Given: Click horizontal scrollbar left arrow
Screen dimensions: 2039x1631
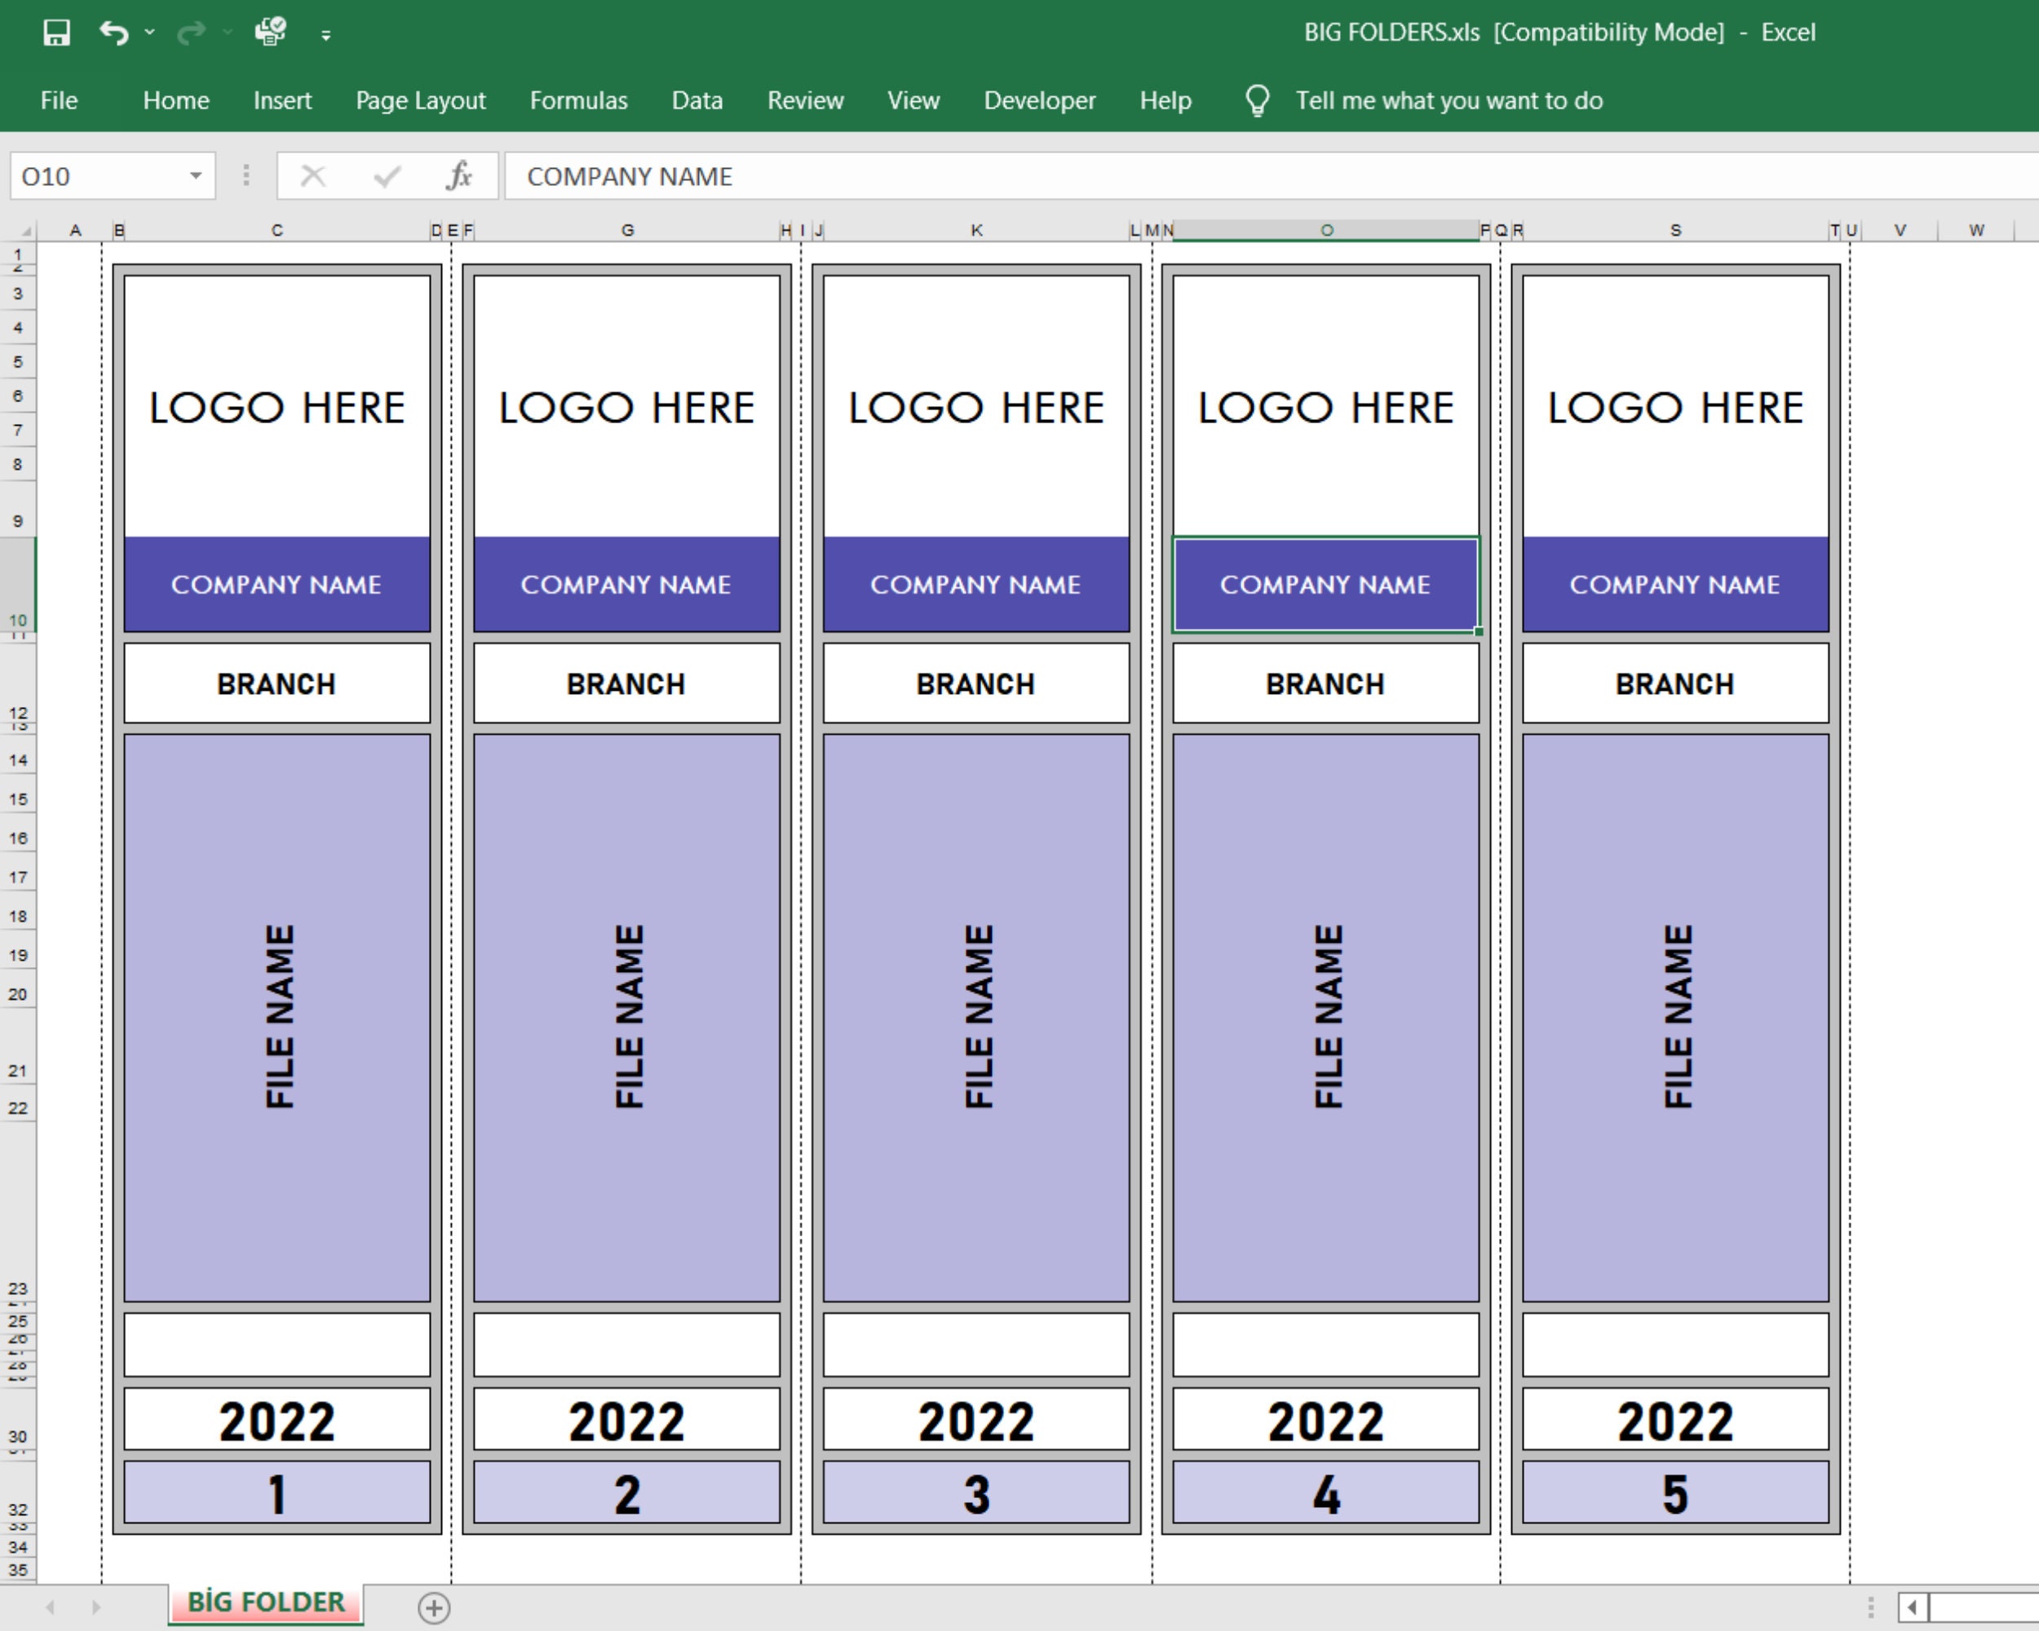Looking at the screenshot, I should pyautogui.click(x=1913, y=1607).
